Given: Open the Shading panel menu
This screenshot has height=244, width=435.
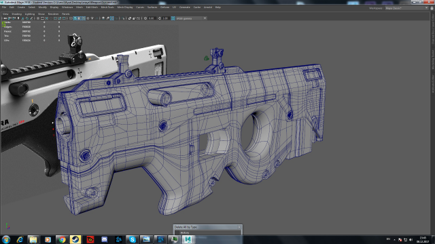Looking at the screenshot, I should [16, 14].
